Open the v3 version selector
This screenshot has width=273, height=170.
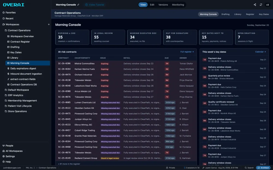coord(268,5)
